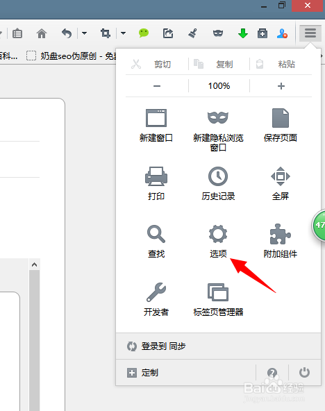
Task: Click the private mask toolbar icon
Action: click(218, 33)
